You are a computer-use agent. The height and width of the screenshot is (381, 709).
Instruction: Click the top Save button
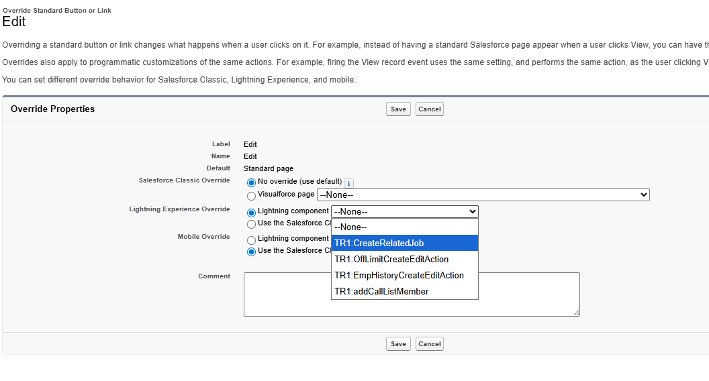pyautogui.click(x=398, y=109)
